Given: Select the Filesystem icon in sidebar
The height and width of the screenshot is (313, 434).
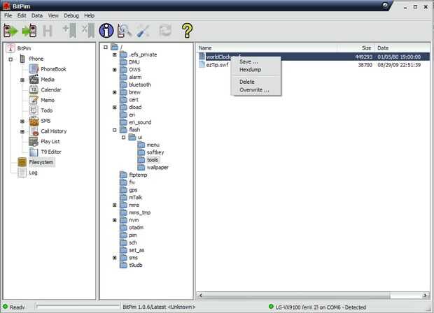Looking at the screenshot, I should click(x=22, y=162).
